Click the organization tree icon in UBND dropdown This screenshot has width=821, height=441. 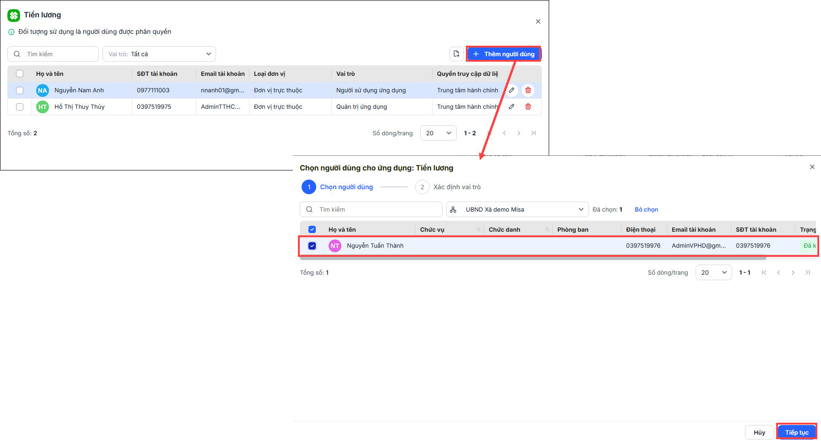[453, 209]
